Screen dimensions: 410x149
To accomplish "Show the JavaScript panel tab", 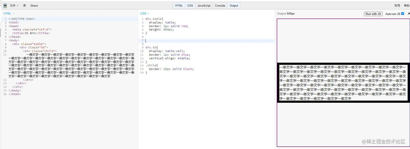I will coord(204,6).
